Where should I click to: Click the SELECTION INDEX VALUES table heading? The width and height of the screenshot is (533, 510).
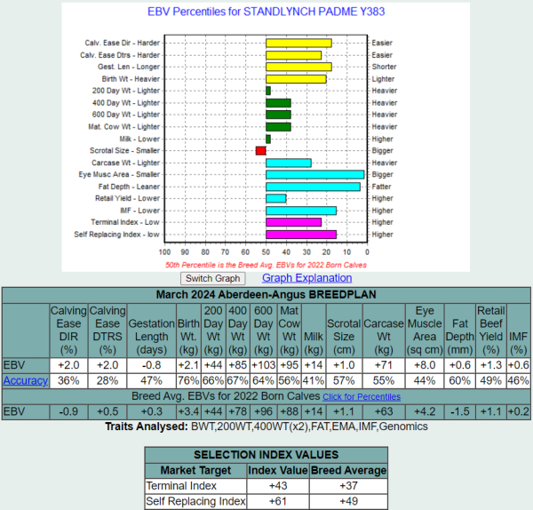click(x=266, y=455)
